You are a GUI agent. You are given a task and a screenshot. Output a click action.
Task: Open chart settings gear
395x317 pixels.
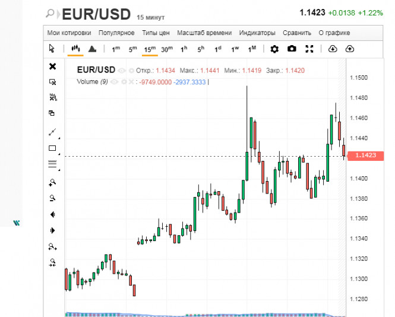274,49
